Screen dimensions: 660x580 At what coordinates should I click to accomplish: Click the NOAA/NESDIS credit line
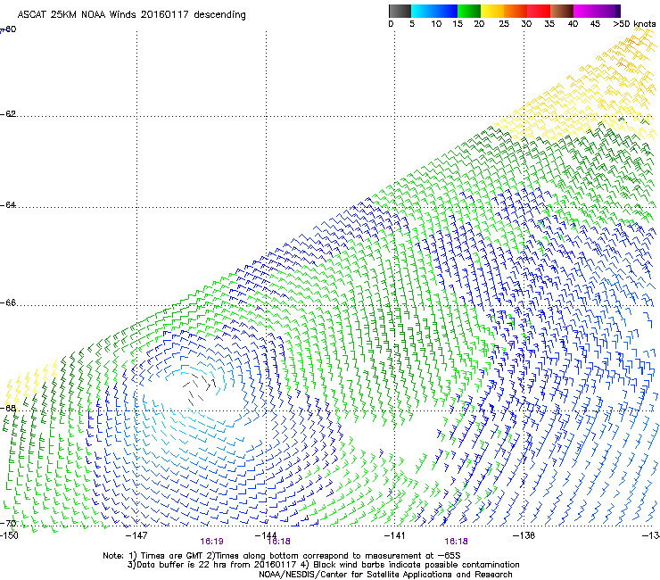pos(385,575)
